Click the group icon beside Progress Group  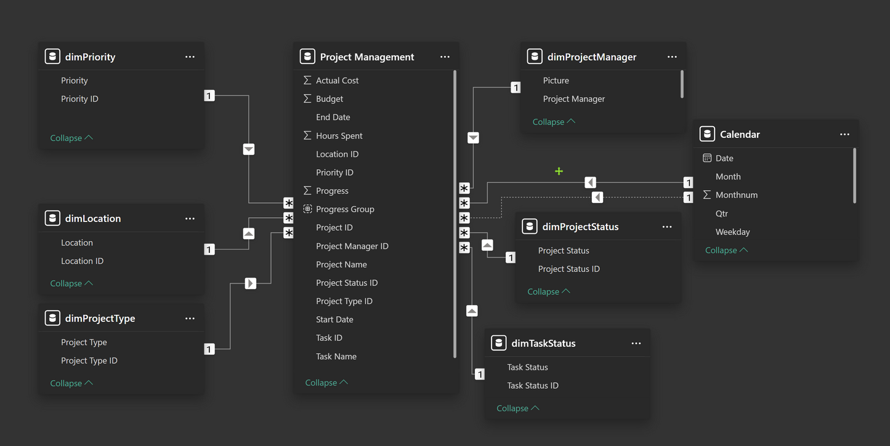307,209
